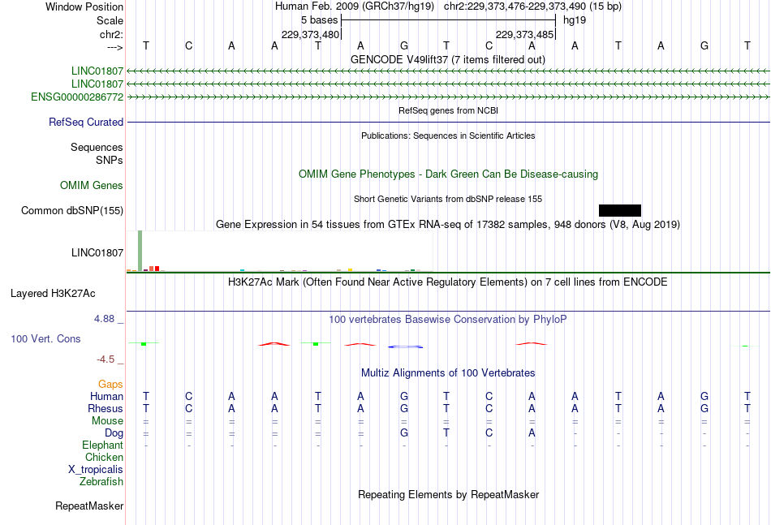This screenshot has width=771, height=525.
Task: Click the red GTEx expression bar
Action: (x=157, y=269)
